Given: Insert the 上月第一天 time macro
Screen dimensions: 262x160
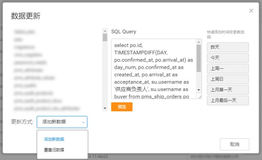Looking at the screenshot, I should click(x=228, y=90).
